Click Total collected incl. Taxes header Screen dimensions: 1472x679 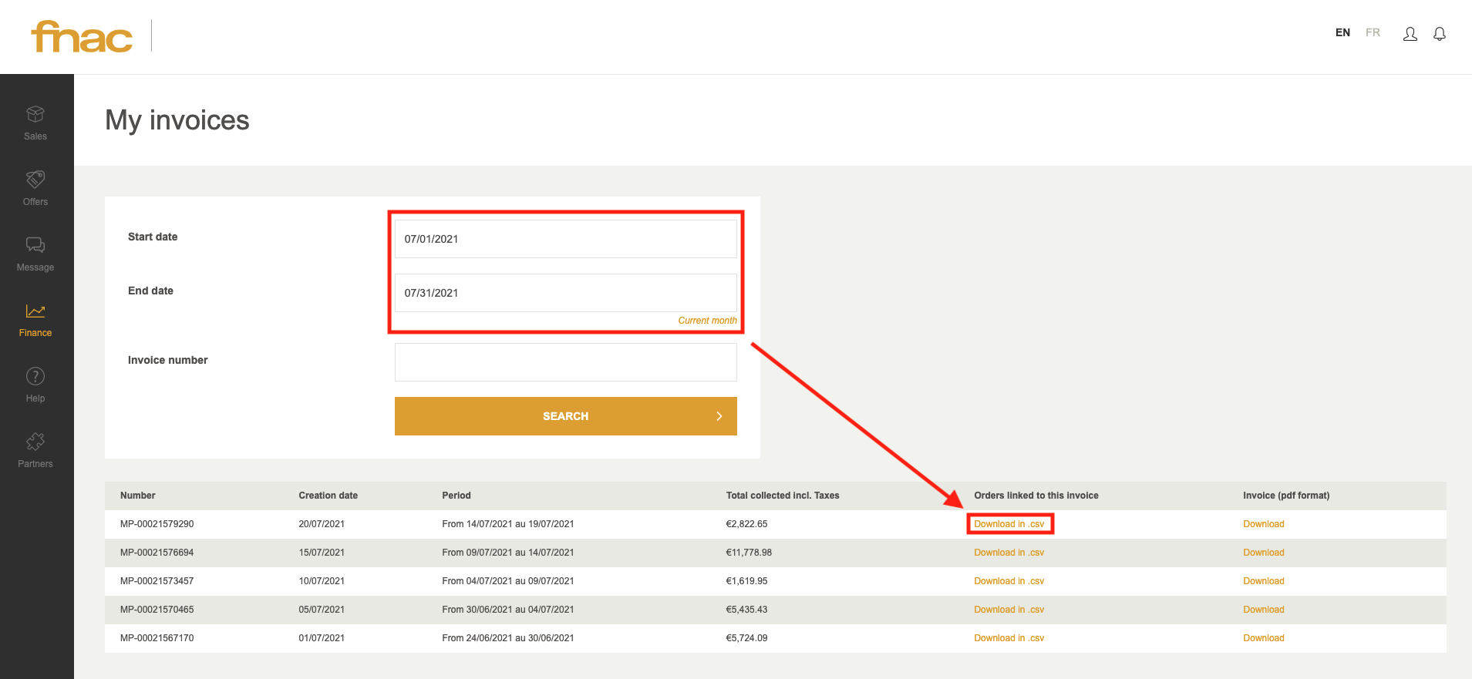tap(783, 496)
